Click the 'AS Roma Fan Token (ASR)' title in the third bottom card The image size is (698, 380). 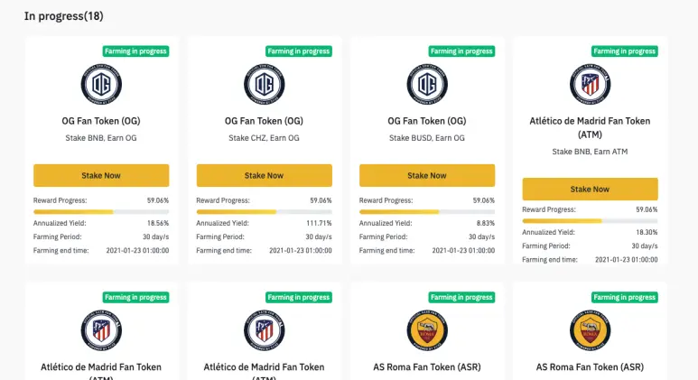click(x=427, y=367)
